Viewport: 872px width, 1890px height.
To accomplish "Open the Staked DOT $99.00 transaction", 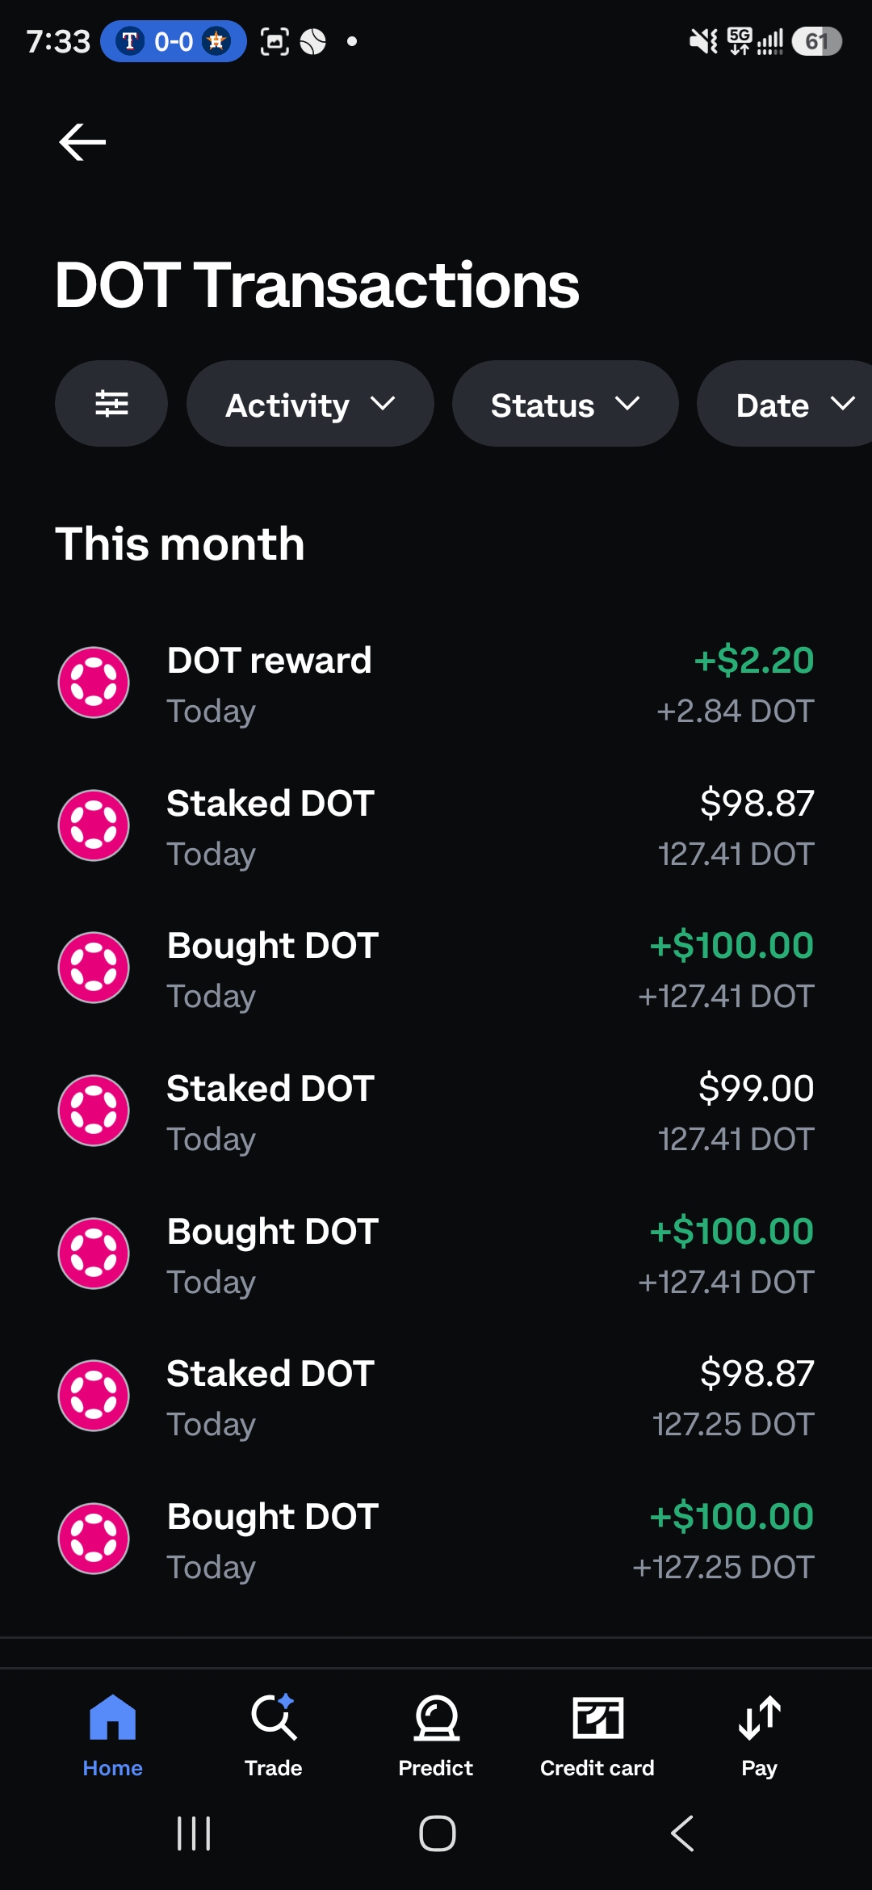I will click(436, 1113).
